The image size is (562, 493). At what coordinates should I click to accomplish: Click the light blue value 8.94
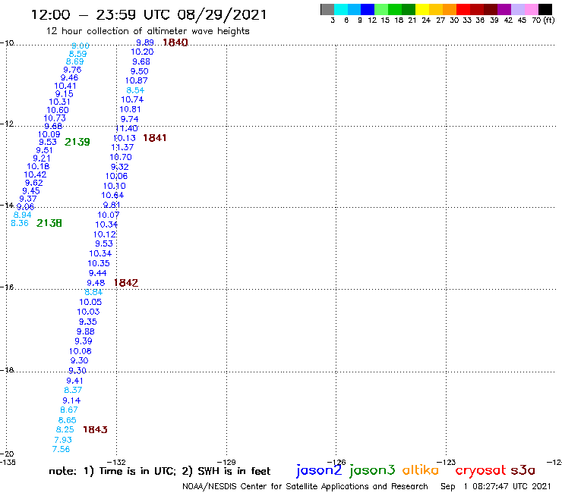coord(23,215)
